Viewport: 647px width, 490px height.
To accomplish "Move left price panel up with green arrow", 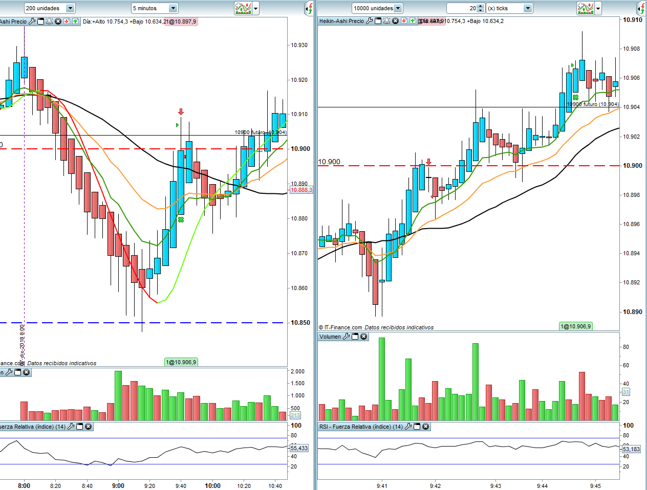I will coord(76,21).
